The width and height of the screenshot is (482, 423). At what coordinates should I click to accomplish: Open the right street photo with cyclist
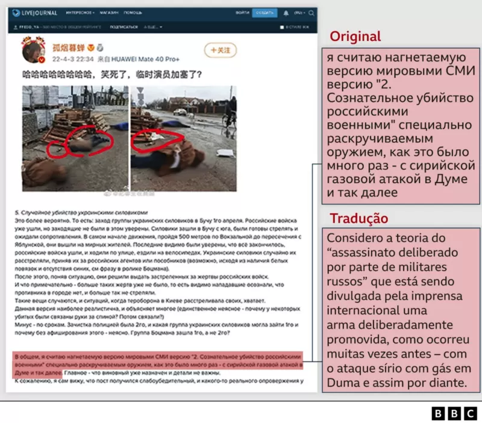pos(183,139)
